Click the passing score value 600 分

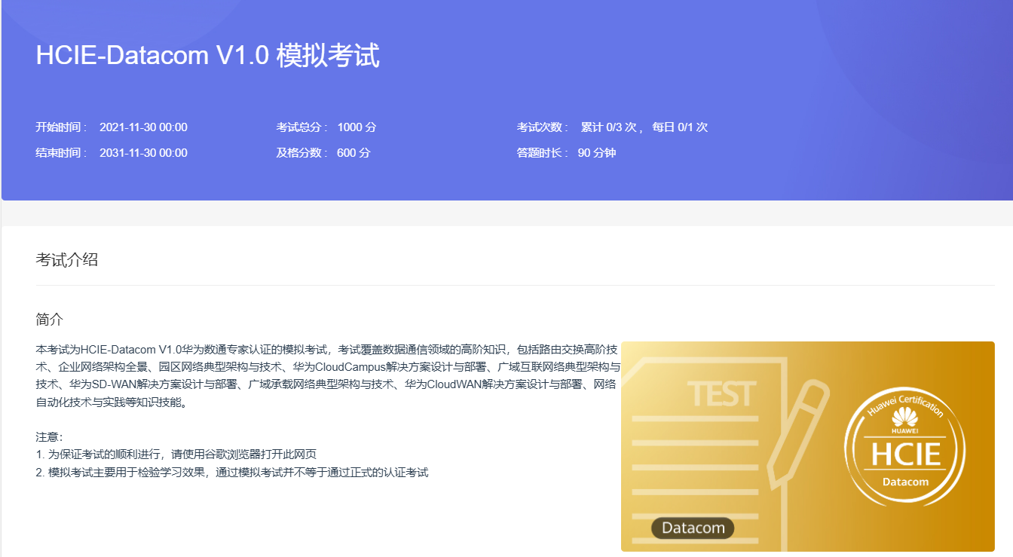tap(353, 153)
